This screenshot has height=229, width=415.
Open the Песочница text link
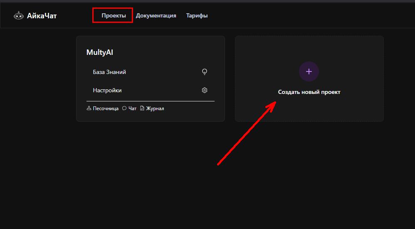[x=106, y=108]
